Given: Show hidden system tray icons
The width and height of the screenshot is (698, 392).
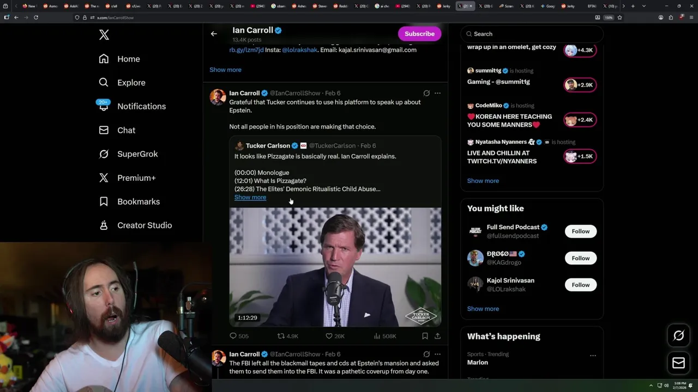Looking at the screenshot, I should [651, 385].
